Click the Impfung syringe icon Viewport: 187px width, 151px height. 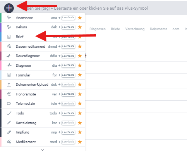coord(9,132)
